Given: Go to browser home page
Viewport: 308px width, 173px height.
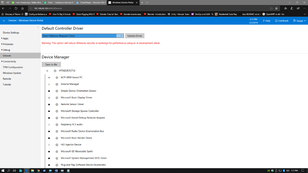Looking at the screenshot, I should pos(22,8).
